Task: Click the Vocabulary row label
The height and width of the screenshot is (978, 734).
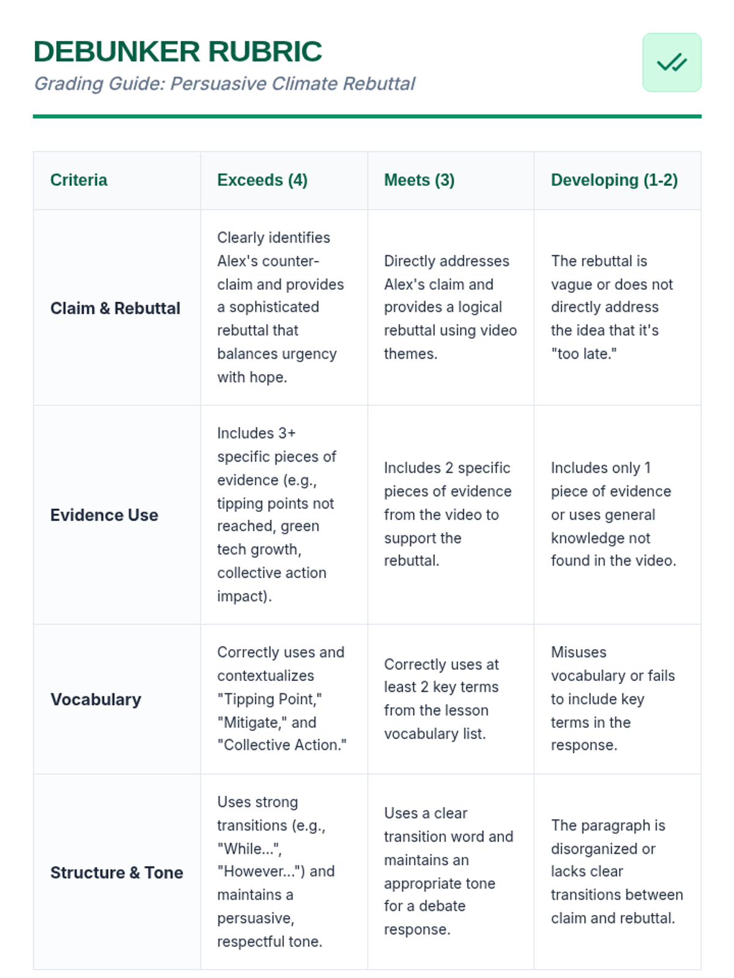Action: coord(95,699)
